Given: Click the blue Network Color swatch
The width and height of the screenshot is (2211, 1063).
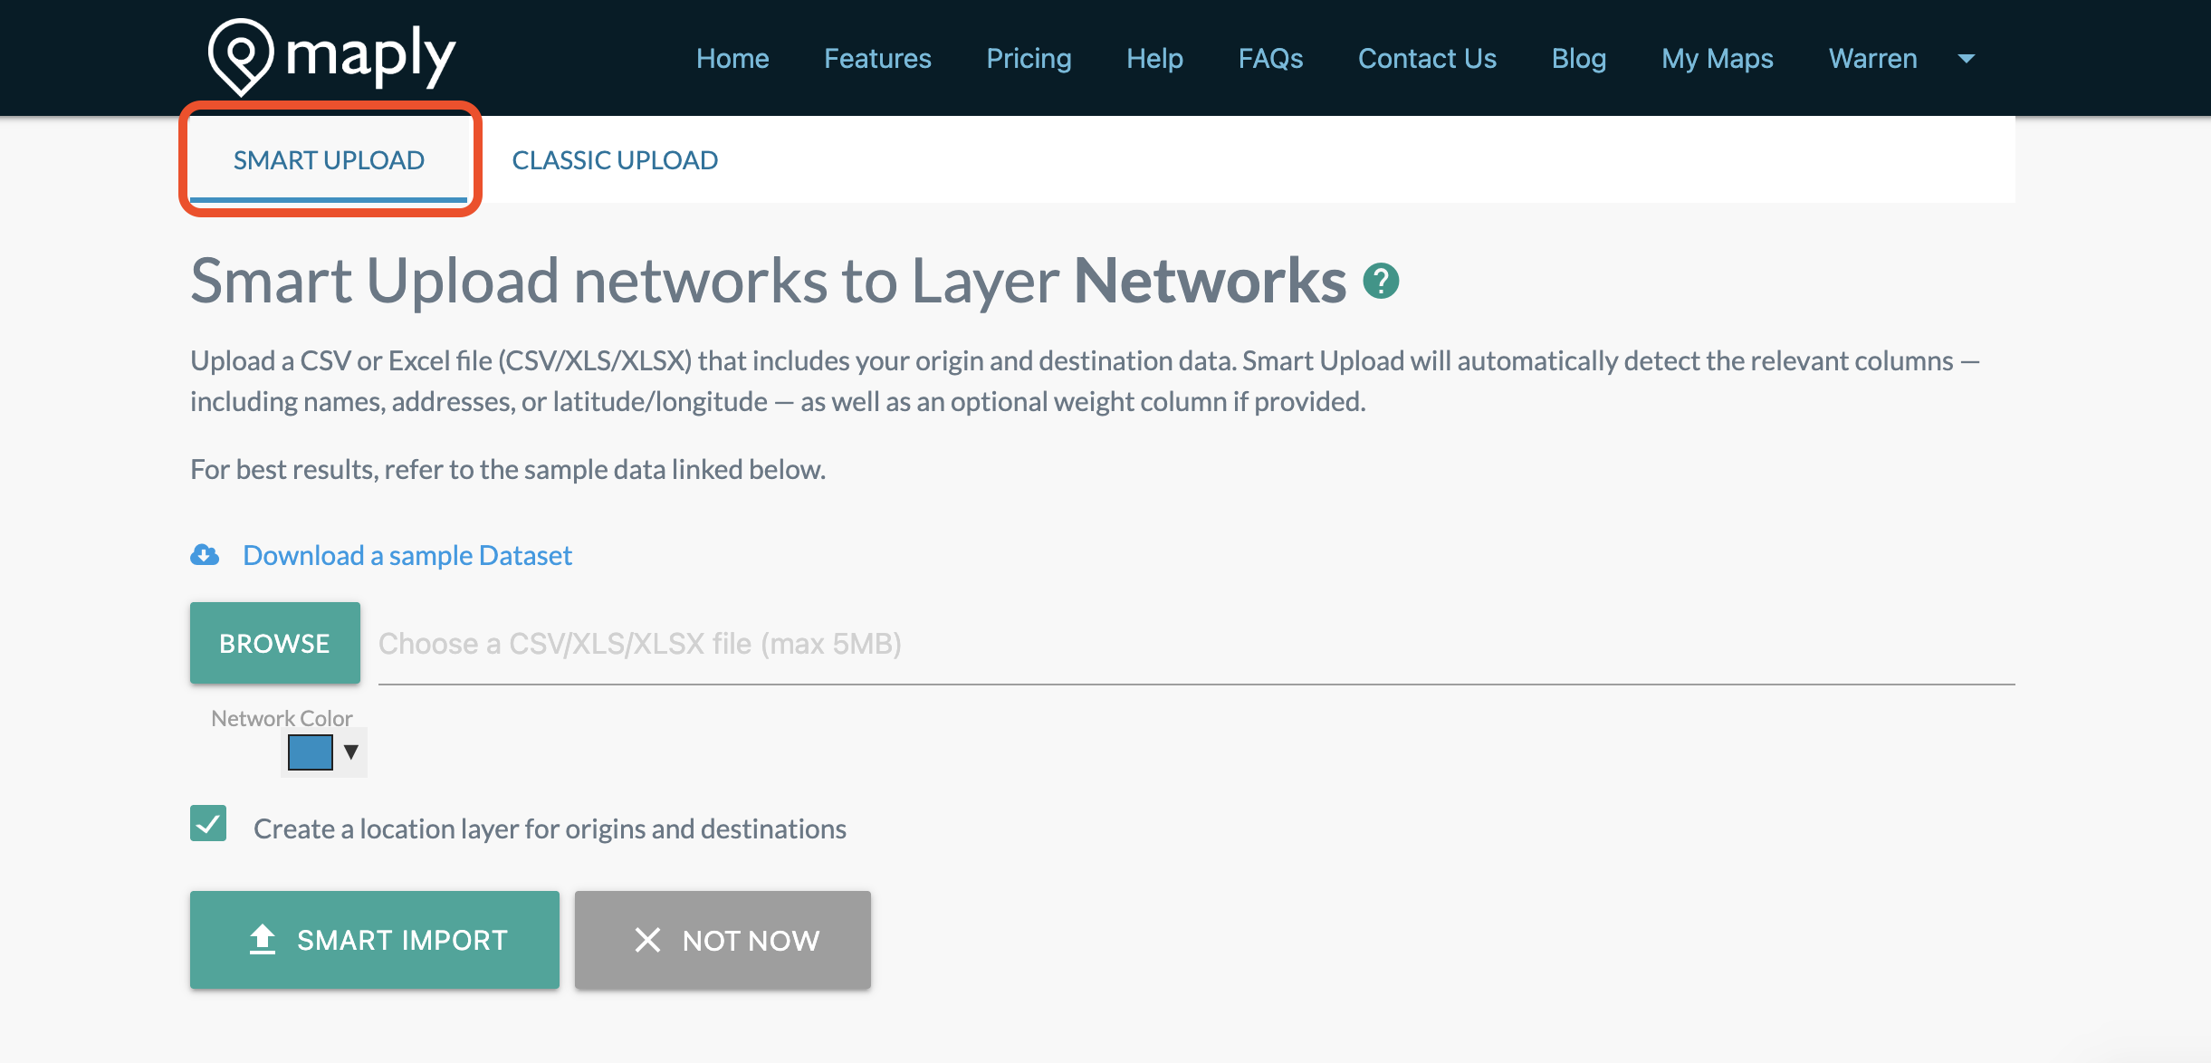Looking at the screenshot, I should (310, 752).
